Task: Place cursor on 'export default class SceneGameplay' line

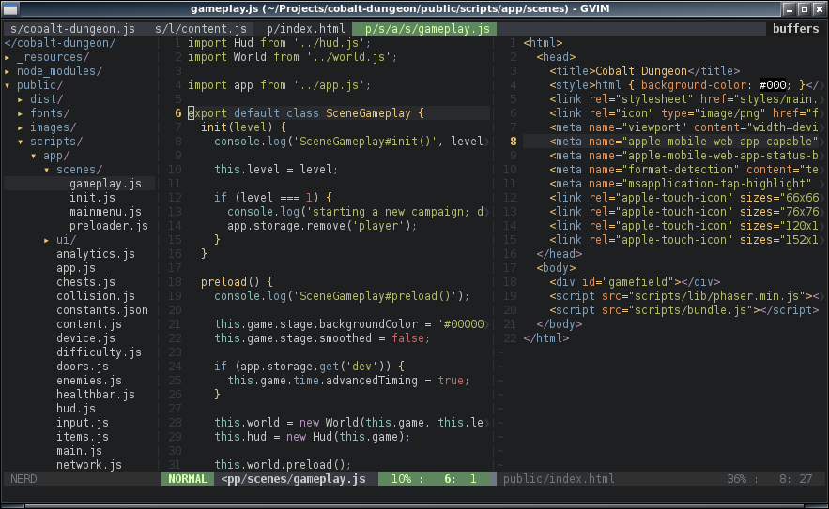Action: click(x=305, y=113)
